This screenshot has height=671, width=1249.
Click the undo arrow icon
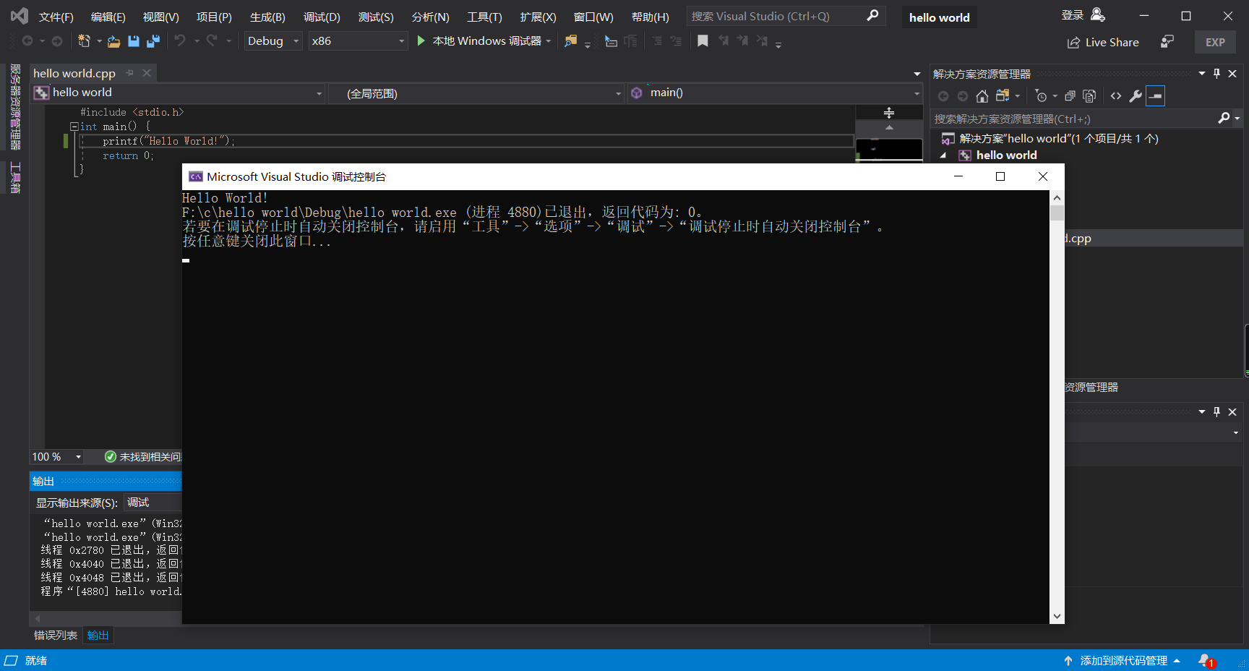(x=180, y=41)
